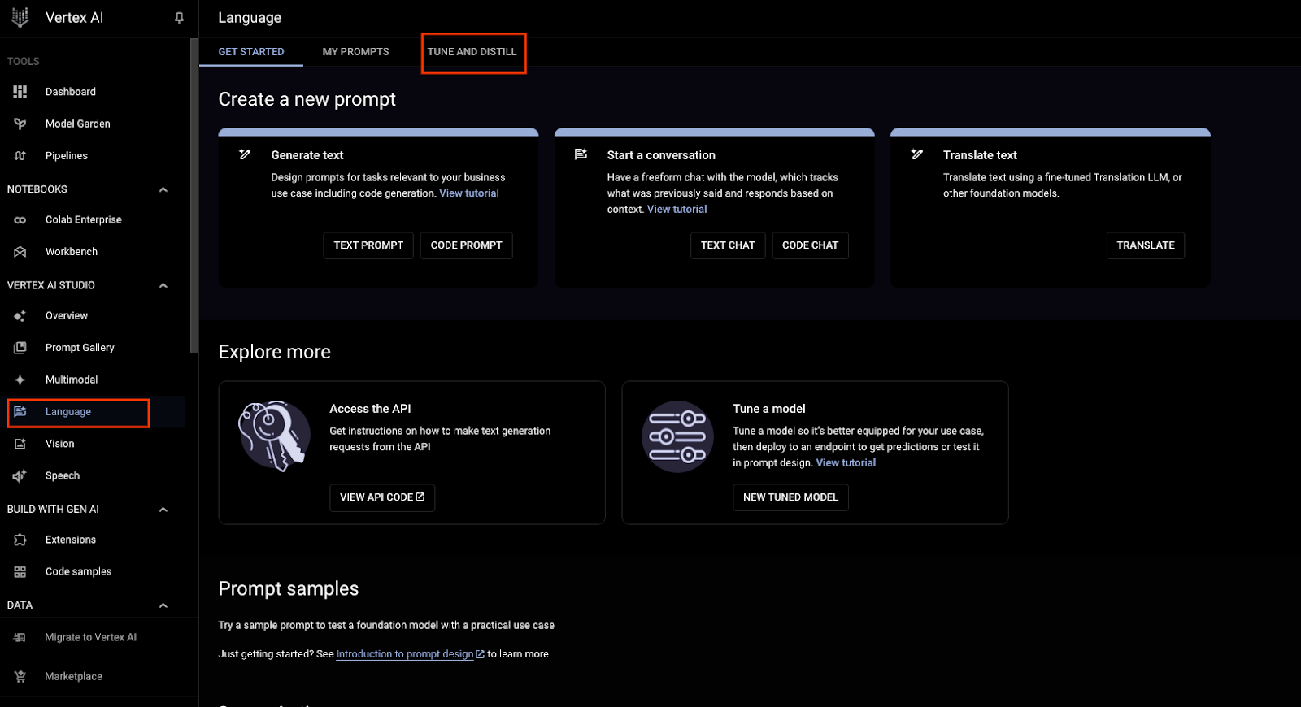Collapse the Vertex AI Studio section chevron
This screenshot has width=1301, height=707.
[163, 286]
